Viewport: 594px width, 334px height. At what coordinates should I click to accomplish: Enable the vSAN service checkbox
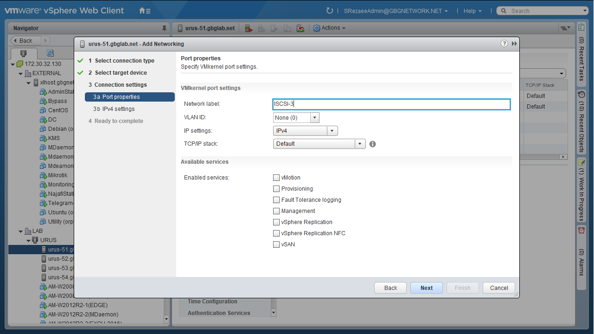(276, 244)
